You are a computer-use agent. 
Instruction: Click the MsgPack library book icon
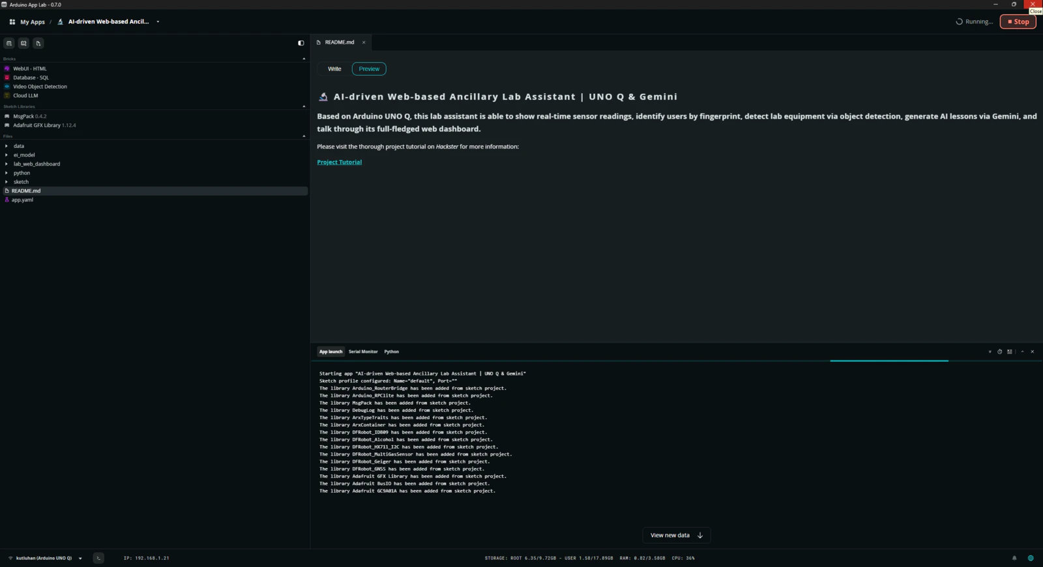tap(7, 116)
